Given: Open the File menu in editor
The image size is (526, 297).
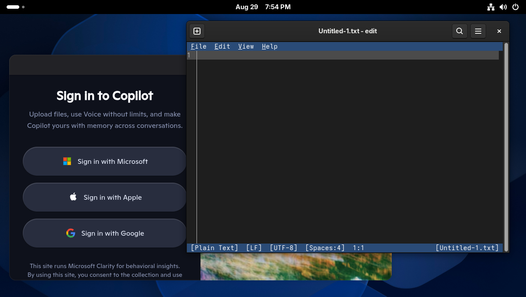Looking at the screenshot, I should click(199, 46).
